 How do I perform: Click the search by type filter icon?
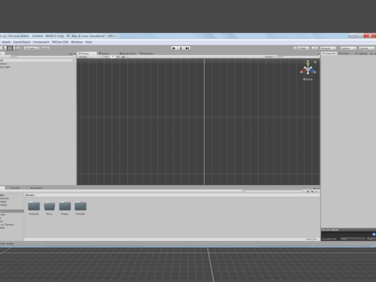tap(308, 192)
